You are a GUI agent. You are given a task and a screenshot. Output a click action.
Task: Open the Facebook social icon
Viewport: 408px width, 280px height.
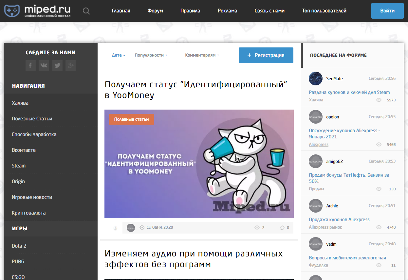point(30,65)
